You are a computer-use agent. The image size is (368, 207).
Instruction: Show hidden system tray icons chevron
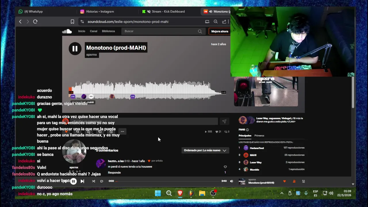(x=282, y=193)
